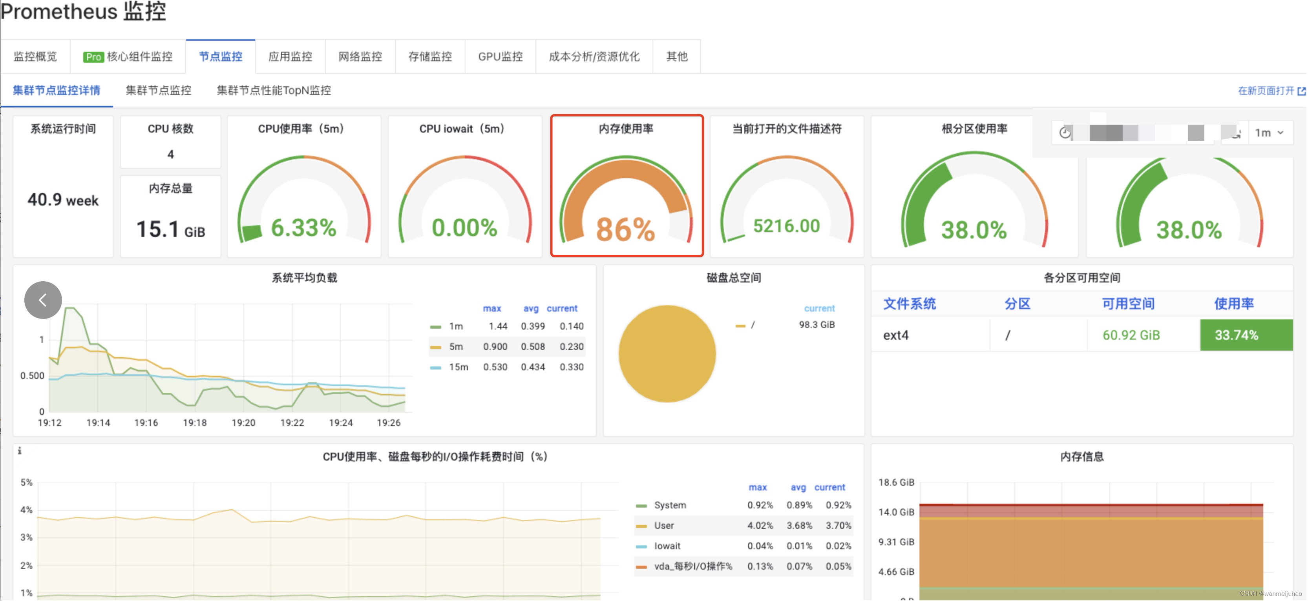This screenshot has height=601, width=1308.
Task: Sort partition table by 分区 header
Action: (x=1017, y=304)
